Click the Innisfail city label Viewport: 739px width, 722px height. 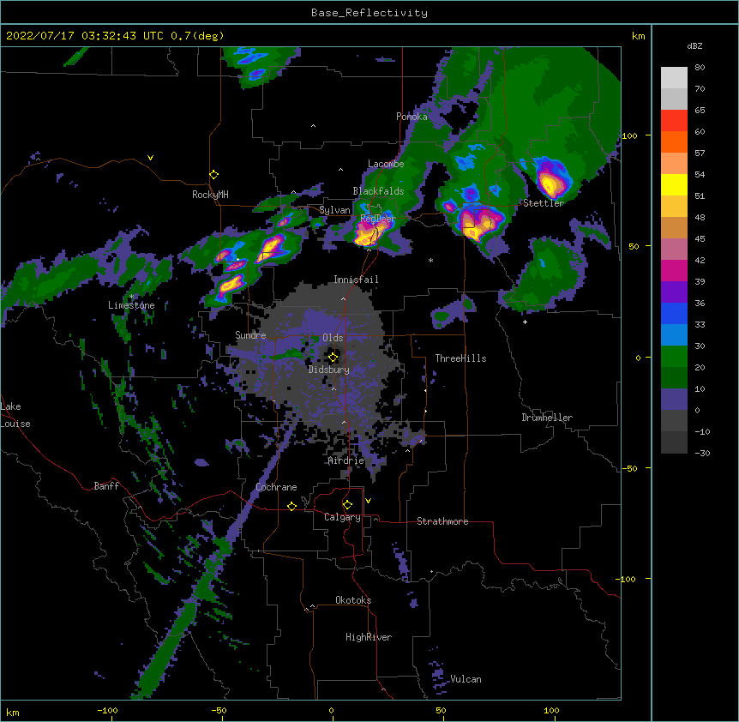pyautogui.click(x=356, y=280)
